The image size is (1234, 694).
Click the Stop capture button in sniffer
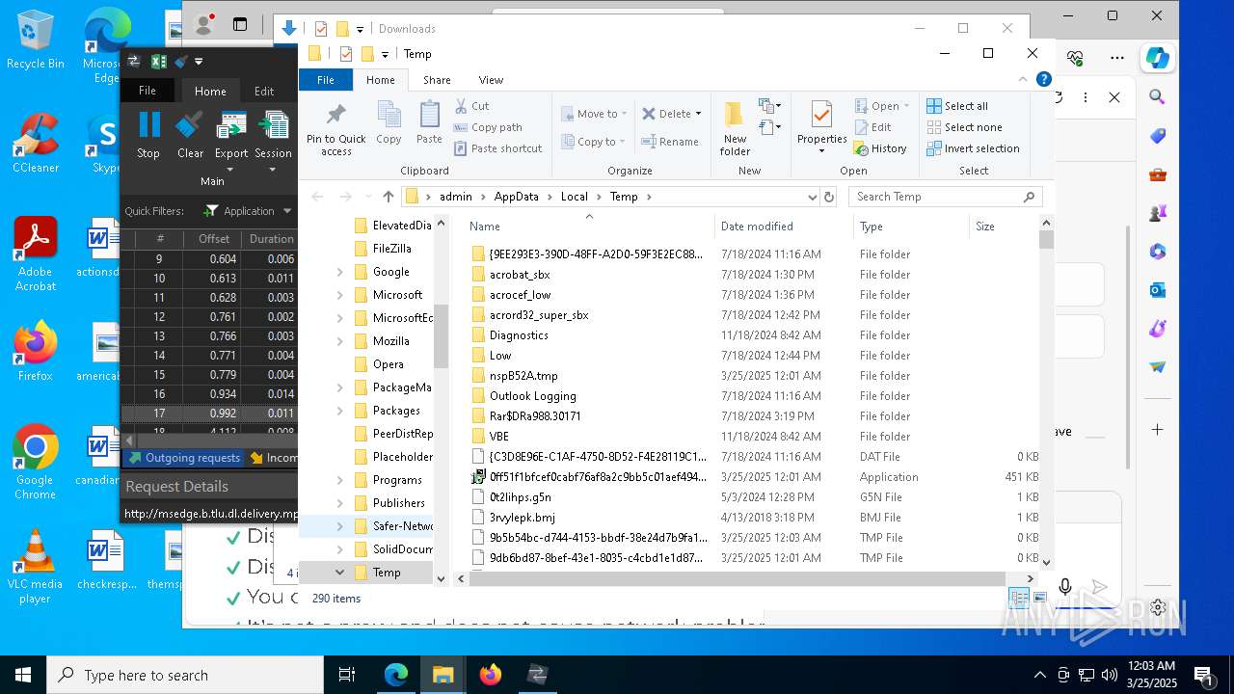coord(148,135)
